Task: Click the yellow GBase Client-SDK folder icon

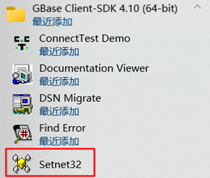Action: (x=16, y=14)
